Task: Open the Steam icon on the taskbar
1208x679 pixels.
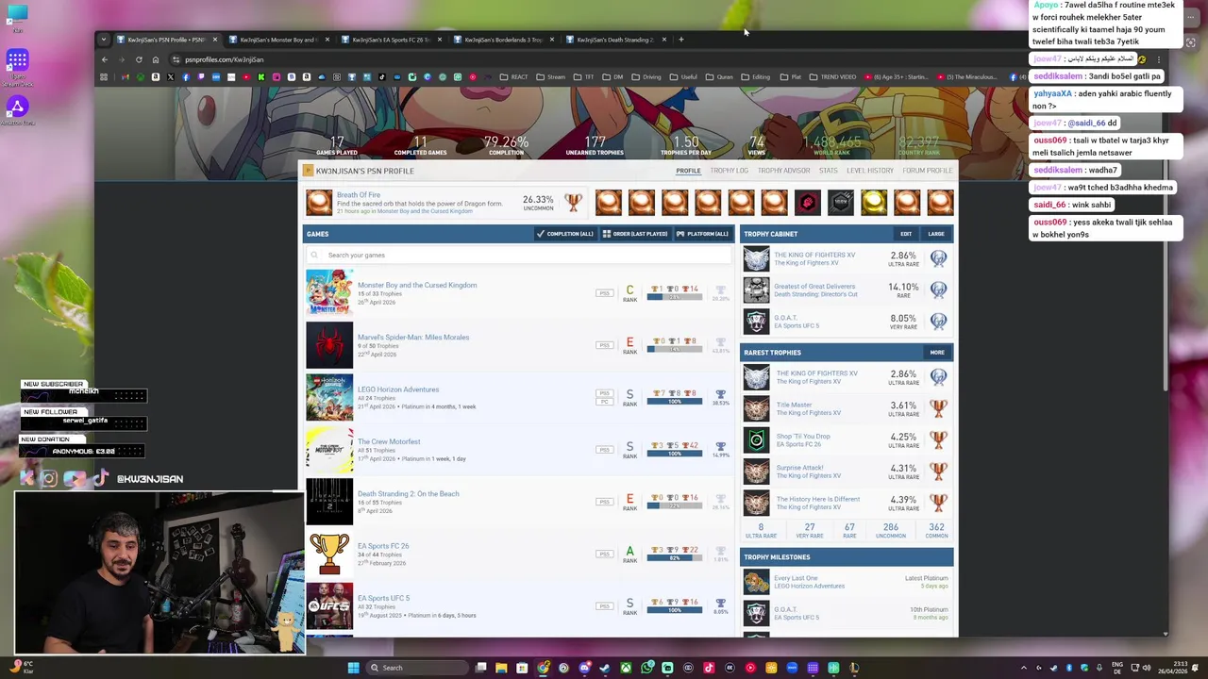Action: pos(605,668)
